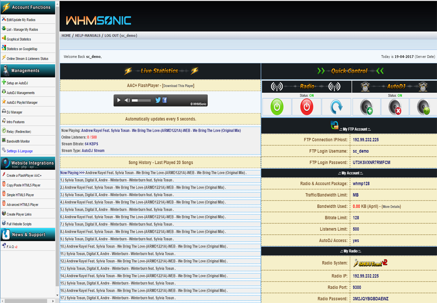Click the Stream Bitrate value 64 KBPS
Screen dimensions: 437x303
91,144
